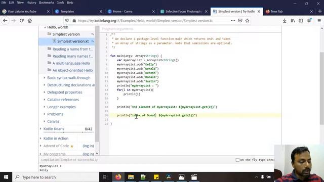Open the Firefox home page icon
Viewport: 324px width, 182px height.
click(30, 21)
